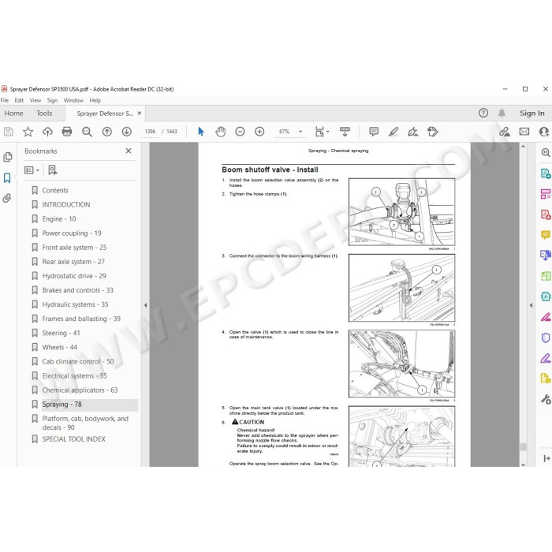Select the Highlight text tool

coord(393,132)
